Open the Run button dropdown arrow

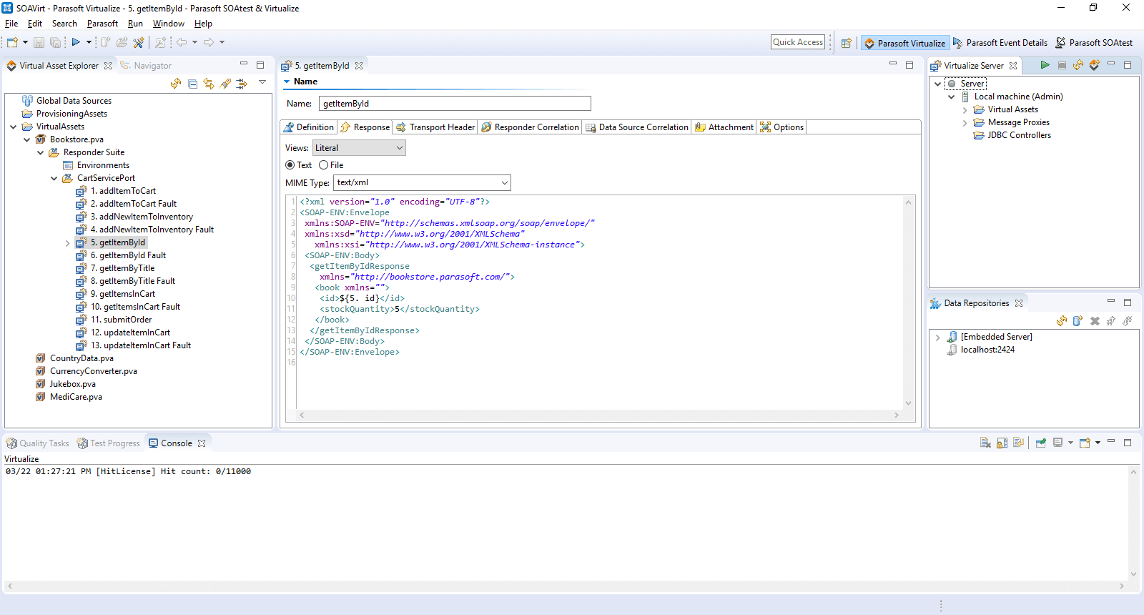pyautogui.click(x=89, y=42)
